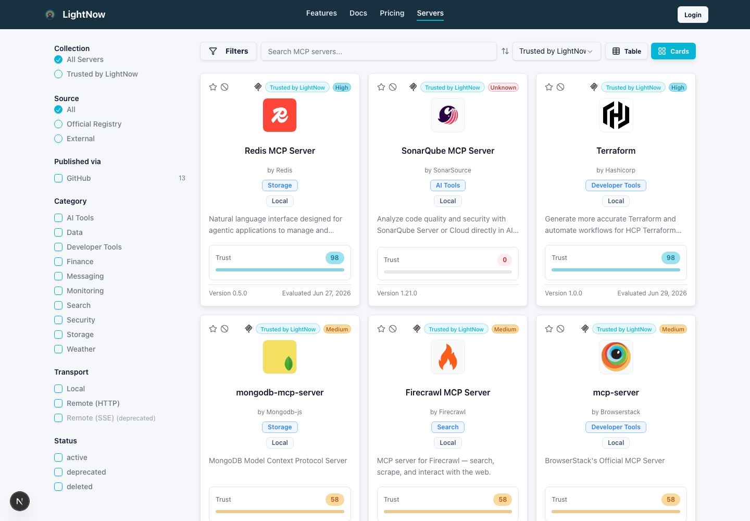The height and width of the screenshot is (521, 750).
Task: Go to the Docs page
Action: tap(358, 13)
